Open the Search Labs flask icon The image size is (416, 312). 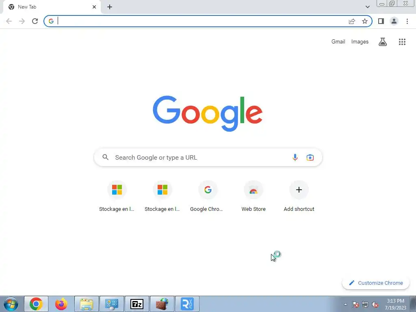coord(383,42)
